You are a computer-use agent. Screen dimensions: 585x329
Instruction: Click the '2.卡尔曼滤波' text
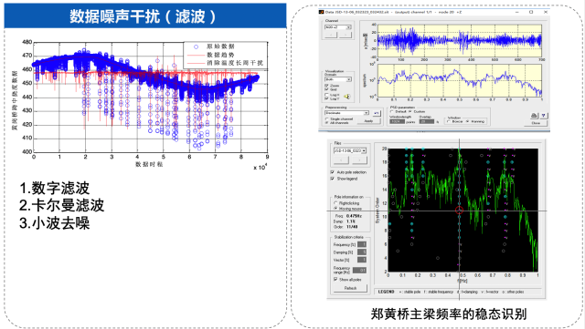pos(62,205)
